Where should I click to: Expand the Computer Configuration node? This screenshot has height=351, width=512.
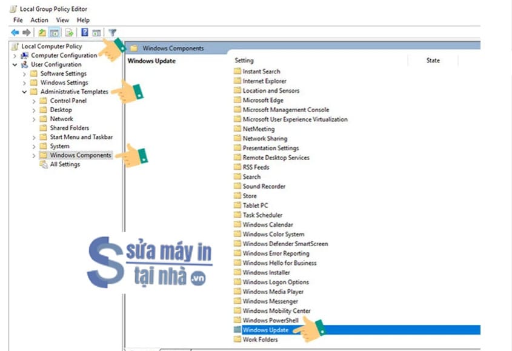coord(15,56)
